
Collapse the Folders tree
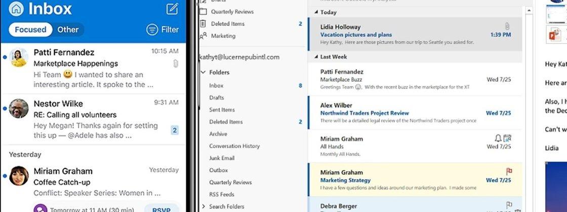click(203, 72)
